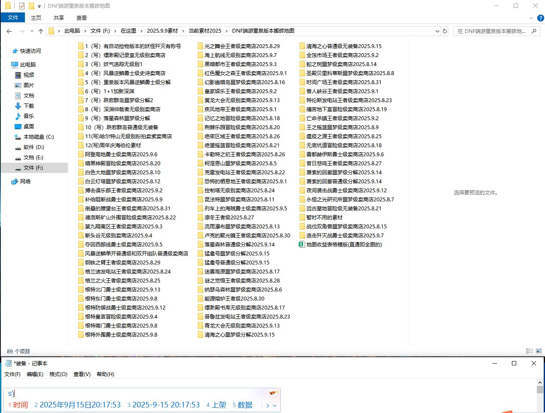The image size is (545, 413).
Task: Click the back navigation arrow
Action: coord(9,30)
